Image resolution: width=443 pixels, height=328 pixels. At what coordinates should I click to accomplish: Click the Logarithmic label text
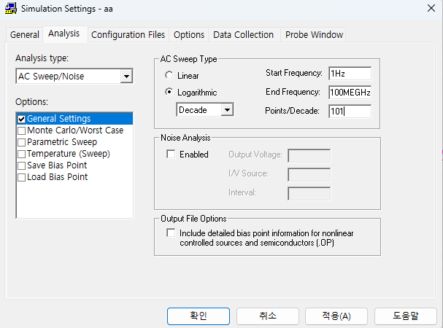click(x=197, y=93)
